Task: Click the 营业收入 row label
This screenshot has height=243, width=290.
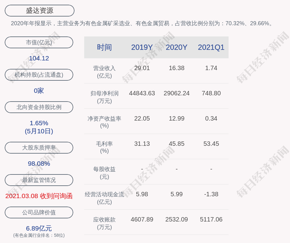Action: click(x=104, y=72)
